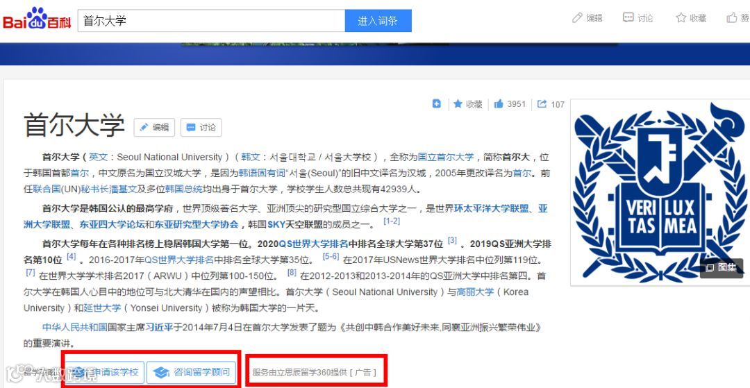
Task: Click the Baidu Baike logo
Action: tap(37, 19)
